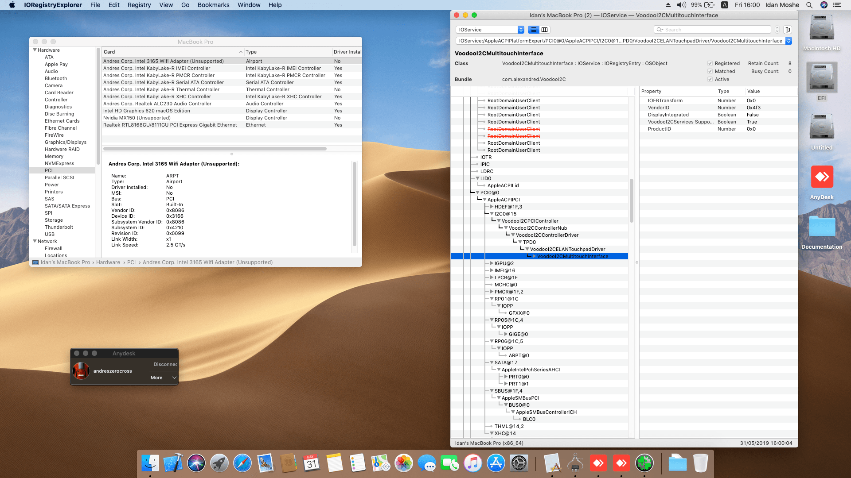Toggle the Matched checkbox
The height and width of the screenshot is (478, 851).
pos(710,71)
